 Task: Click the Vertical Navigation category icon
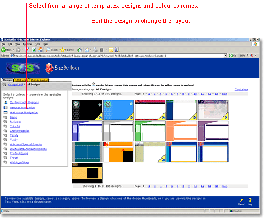coord(6,108)
